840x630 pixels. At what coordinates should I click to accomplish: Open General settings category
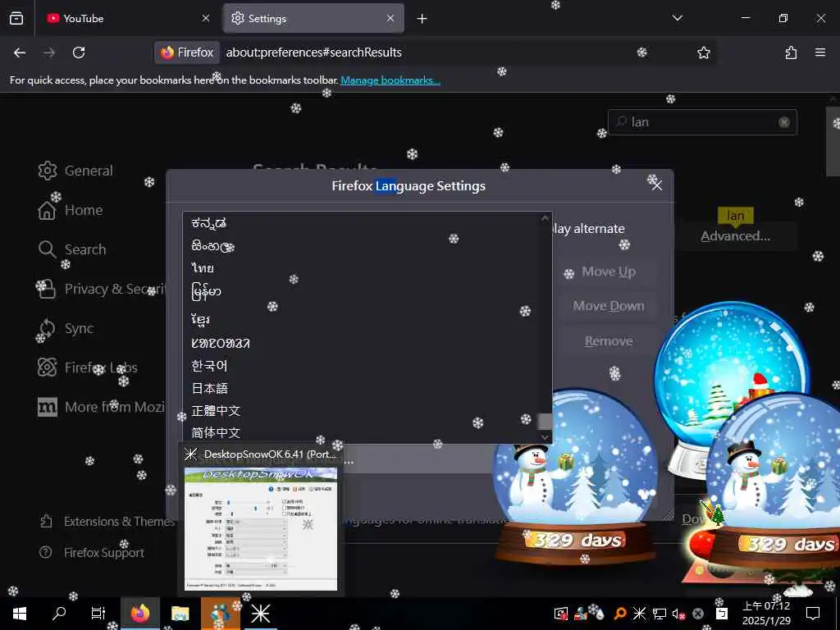pos(75,171)
